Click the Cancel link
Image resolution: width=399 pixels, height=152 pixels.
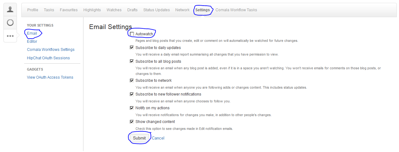(158, 138)
